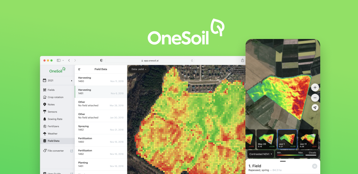Click the Rapeseed, spring crop label
The height and width of the screenshot is (174, 358).
point(258,170)
